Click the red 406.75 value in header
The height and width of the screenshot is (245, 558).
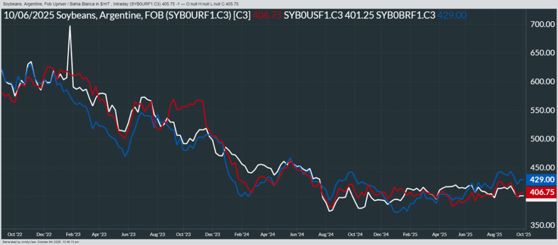click(x=268, y=16)
